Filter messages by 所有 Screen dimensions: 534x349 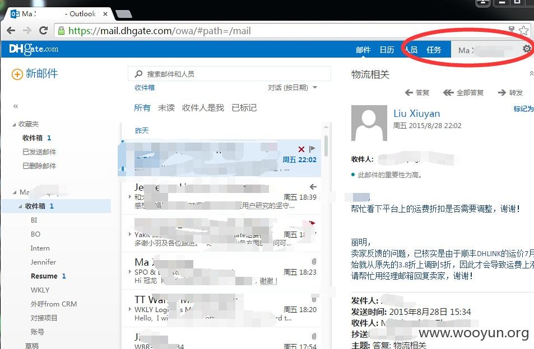pos(142,108)
